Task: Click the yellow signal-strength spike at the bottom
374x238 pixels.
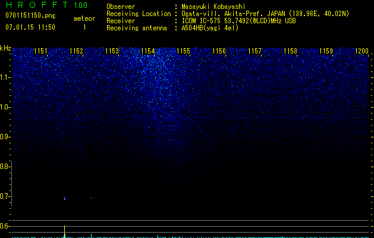Action: [x=64, y=231]
